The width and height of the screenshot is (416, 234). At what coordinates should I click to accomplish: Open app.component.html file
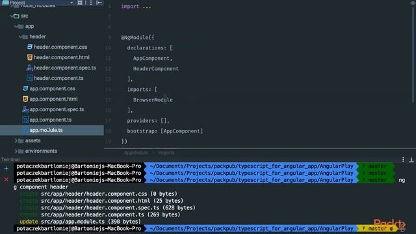click(53, 99)
